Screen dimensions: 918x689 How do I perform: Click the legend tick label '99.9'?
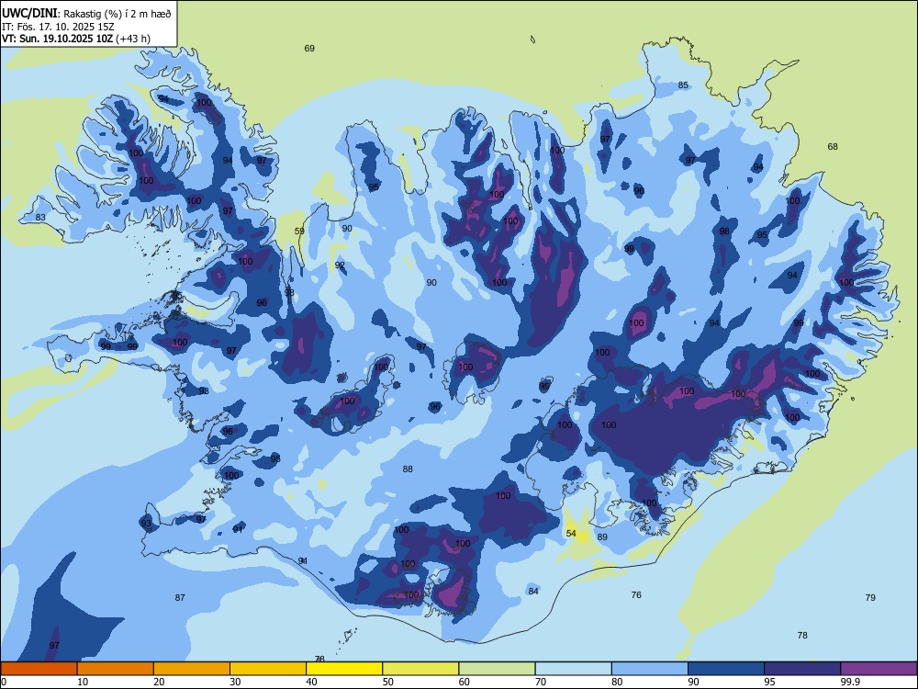849,682
